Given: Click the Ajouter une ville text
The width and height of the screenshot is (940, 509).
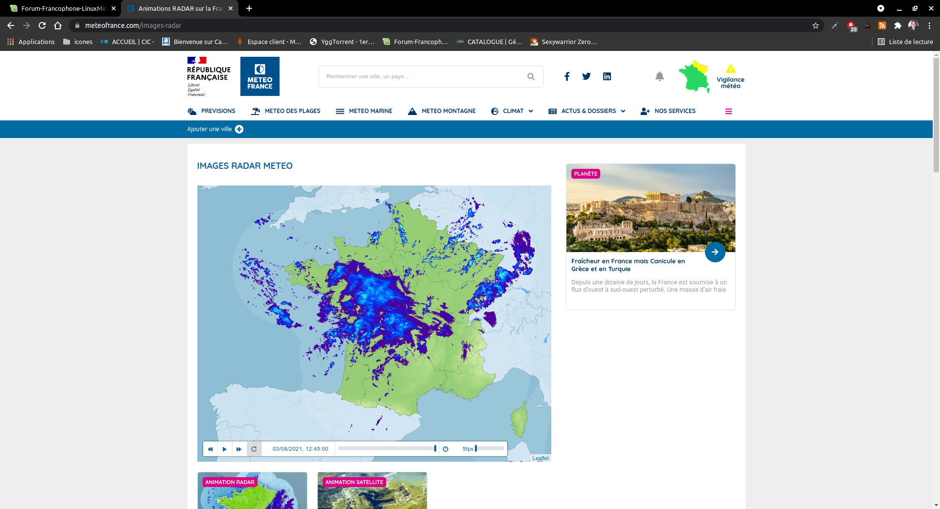Looking at the screenshot, I should 210,129.
